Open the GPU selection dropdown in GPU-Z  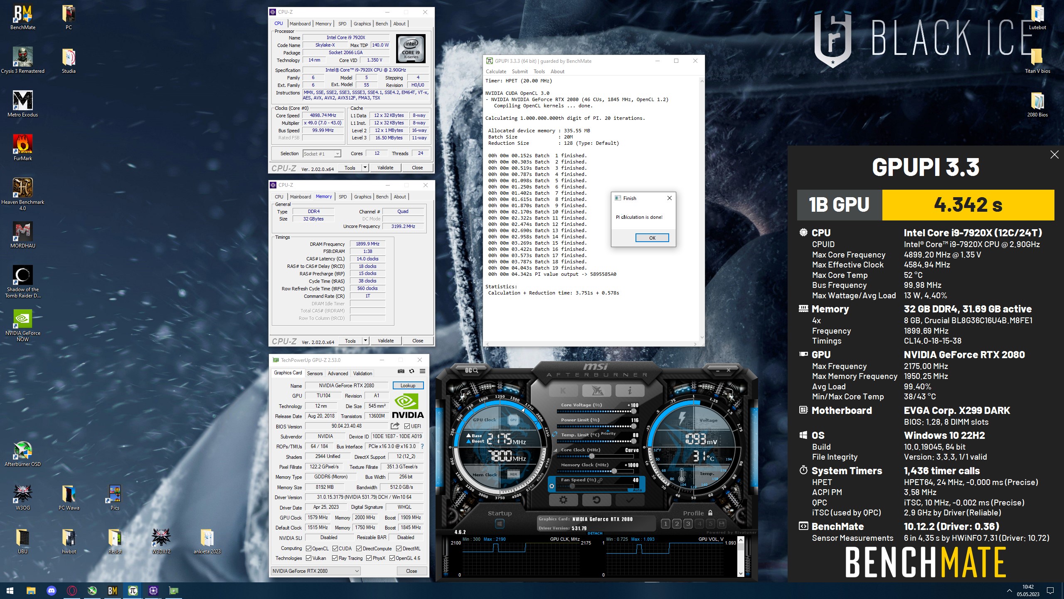315,571
